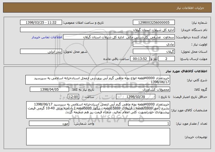215x152 pixels.
Task: Click the تعداد / مقدار مورد نیاز label
Action: click(x=192, y=124)
